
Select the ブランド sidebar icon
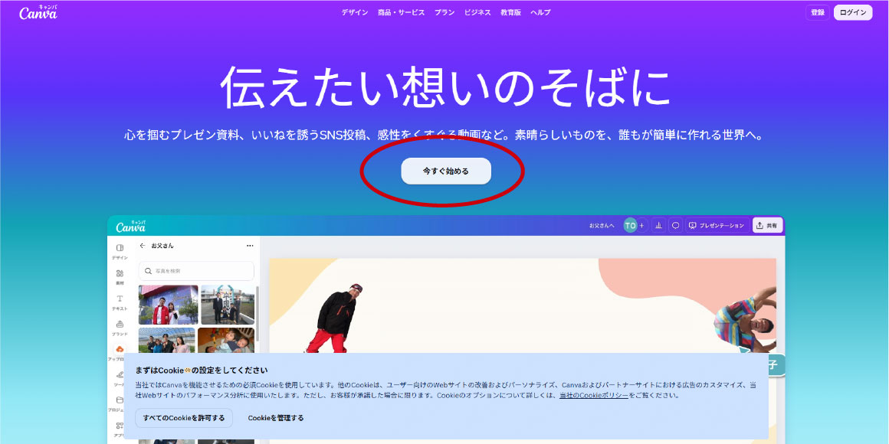click(x=120, y=328)
